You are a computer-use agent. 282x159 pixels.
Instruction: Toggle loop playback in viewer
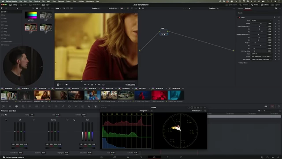coord(104,85)
